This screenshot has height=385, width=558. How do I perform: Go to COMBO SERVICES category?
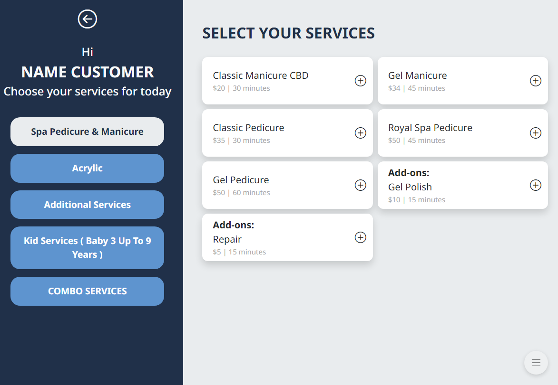coord(87,291)
